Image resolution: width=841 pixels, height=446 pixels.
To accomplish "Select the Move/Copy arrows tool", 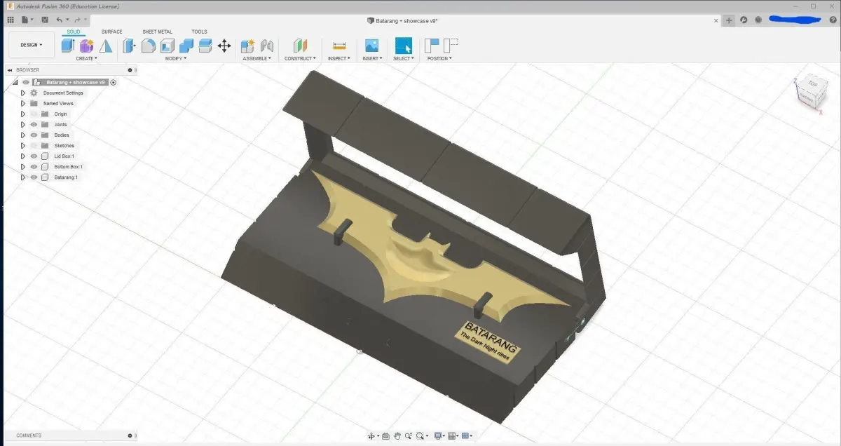I will coord(224,46).
